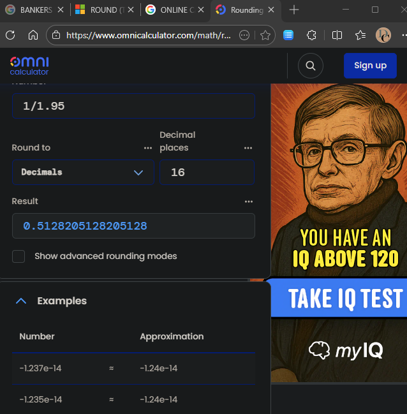Open the browser favorites list icon
Screen dimensions: 407x414
tap(360, 35)
